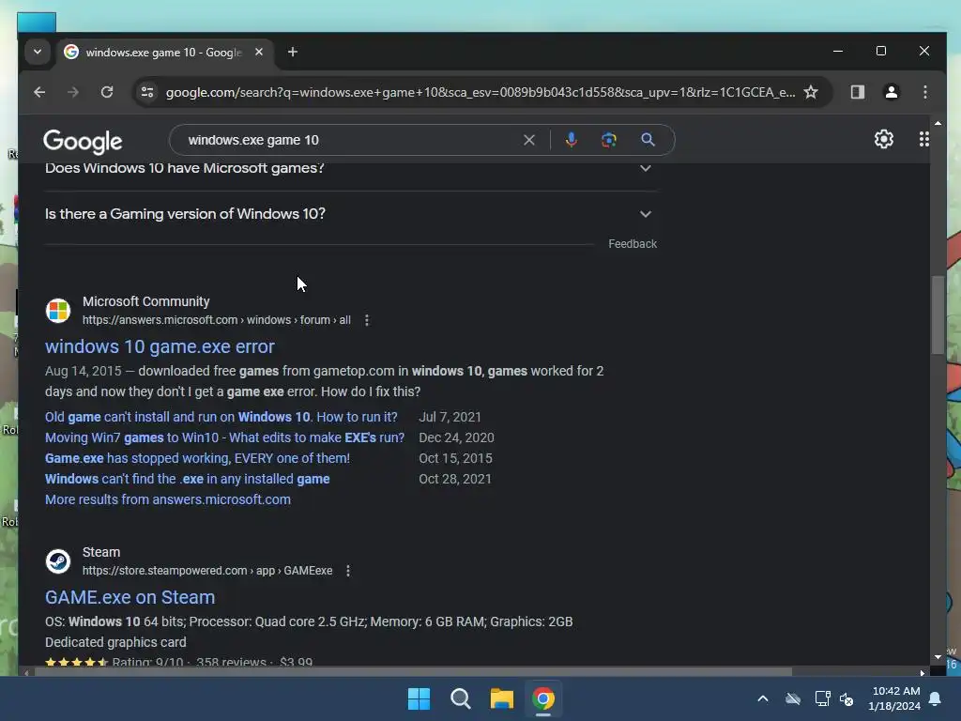961x721 pixels.
Task: Go back to the previous page
Action: [39, 92]
